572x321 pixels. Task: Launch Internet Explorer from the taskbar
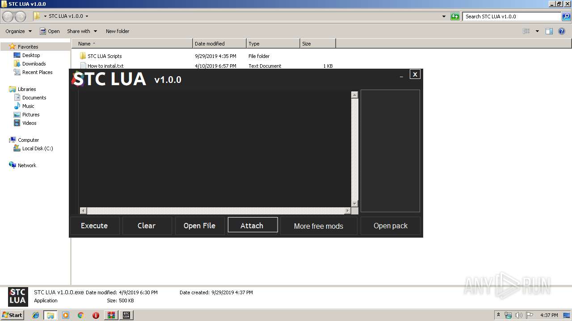[36, 315]
